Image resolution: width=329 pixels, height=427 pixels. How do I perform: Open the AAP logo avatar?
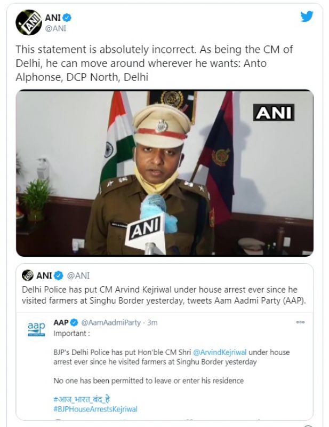36,329
